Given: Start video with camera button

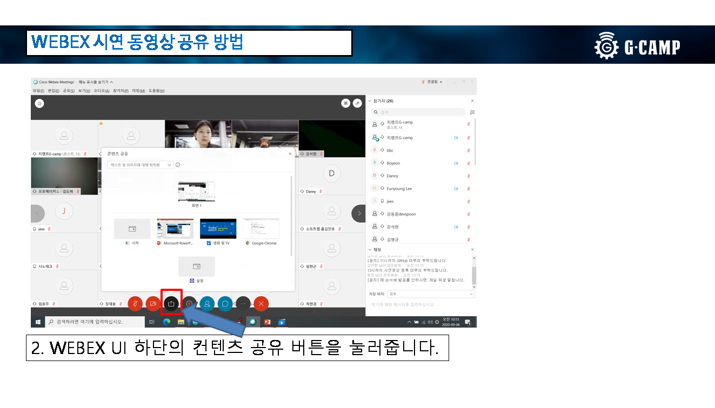Looking at the screenshot, I should pos(153,304).
